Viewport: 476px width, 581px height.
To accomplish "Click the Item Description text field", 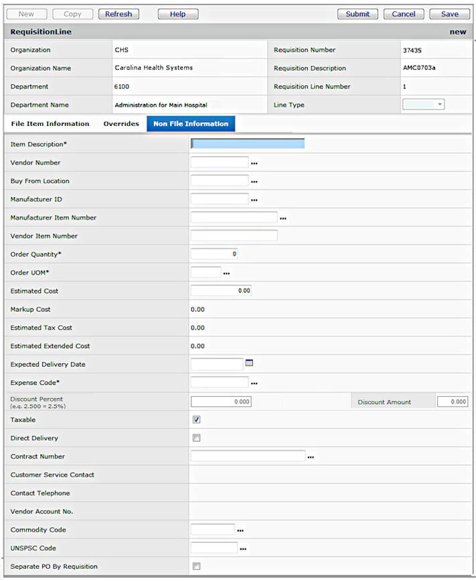I will (x=248, y=143).
